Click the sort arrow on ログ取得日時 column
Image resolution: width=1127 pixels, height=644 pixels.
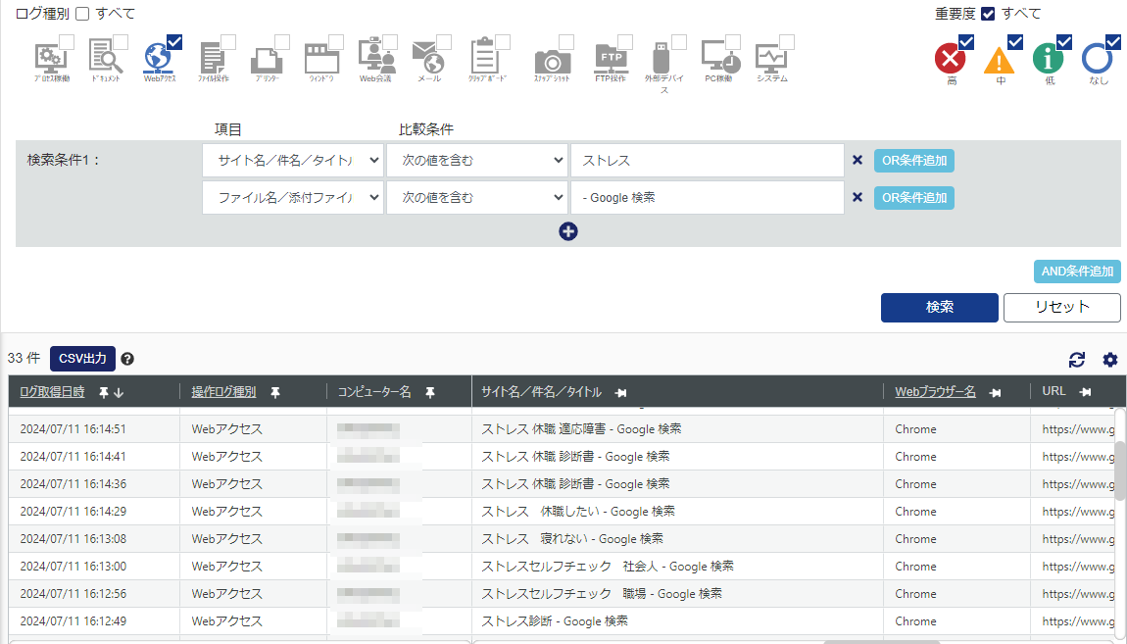[120, 392]
